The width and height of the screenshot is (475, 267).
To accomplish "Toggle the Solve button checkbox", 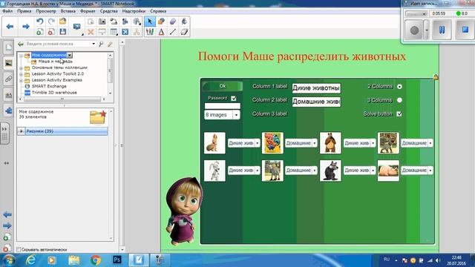I will (x=399, y=113).
